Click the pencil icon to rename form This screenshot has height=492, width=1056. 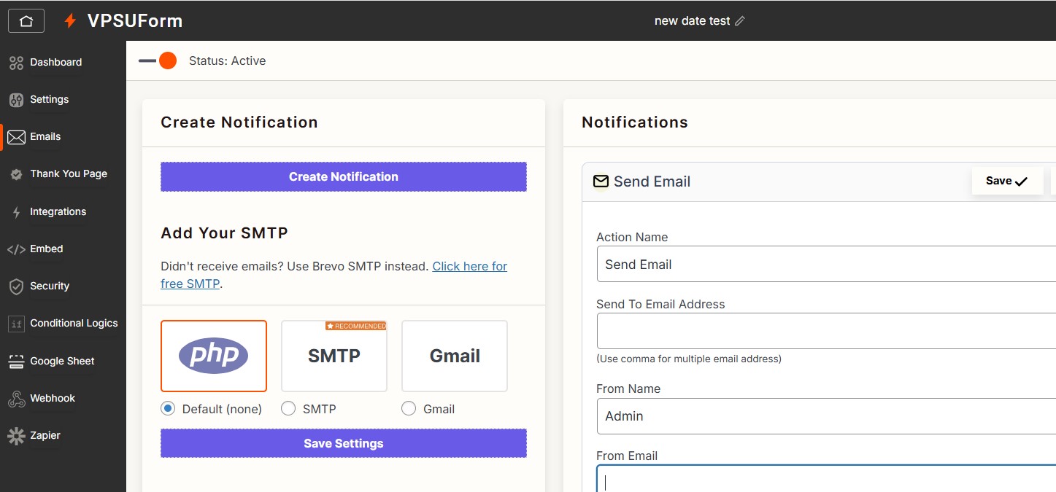click(x=740, y=21)
